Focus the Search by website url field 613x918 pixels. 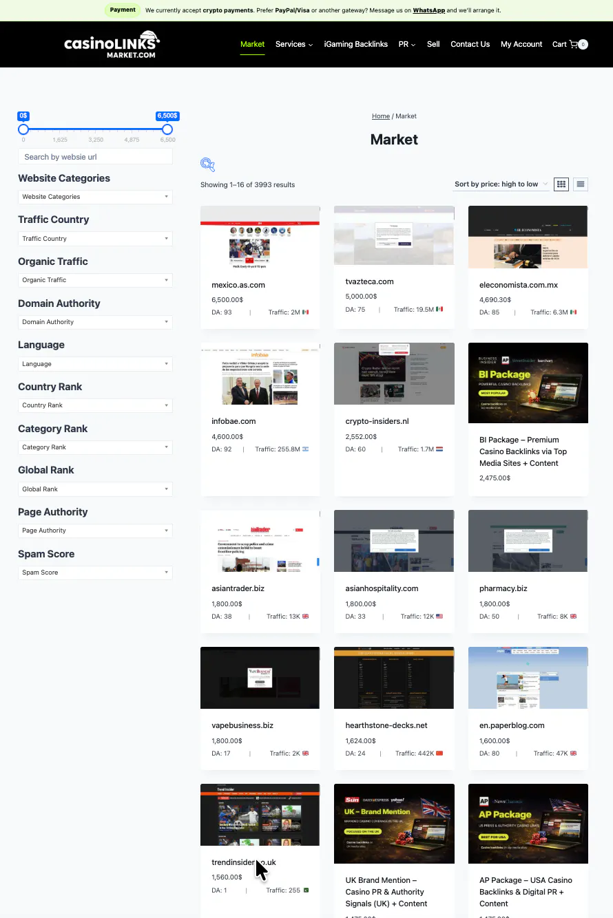(x=95, y=157)
